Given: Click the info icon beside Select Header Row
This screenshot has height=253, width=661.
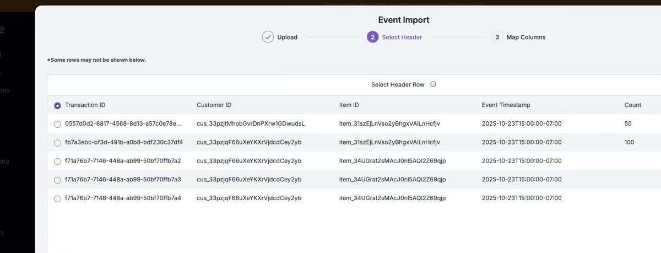Looking at the screenshot, I should [x=433, y=85].
